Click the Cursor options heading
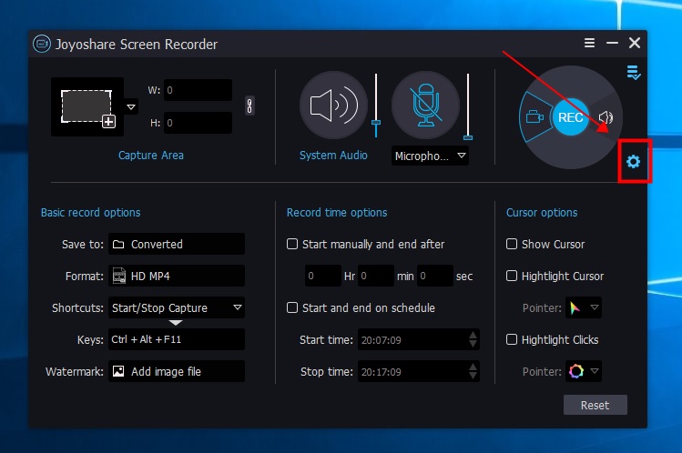Viewport: 682px width, 453px height. point(542,212)
